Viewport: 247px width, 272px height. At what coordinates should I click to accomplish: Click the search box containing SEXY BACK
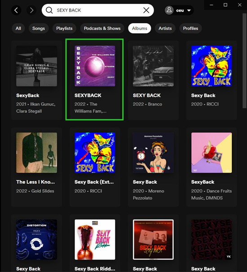pyautogui.click(x=98, y=10)
